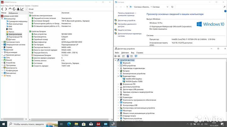Select Сеть icon in AIDA64 tree

click(4, 58)
